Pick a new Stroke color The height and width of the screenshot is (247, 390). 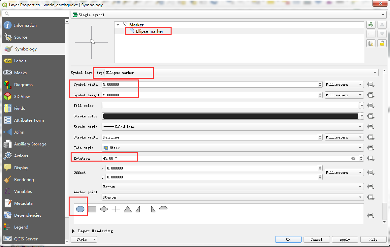[231, 116]
